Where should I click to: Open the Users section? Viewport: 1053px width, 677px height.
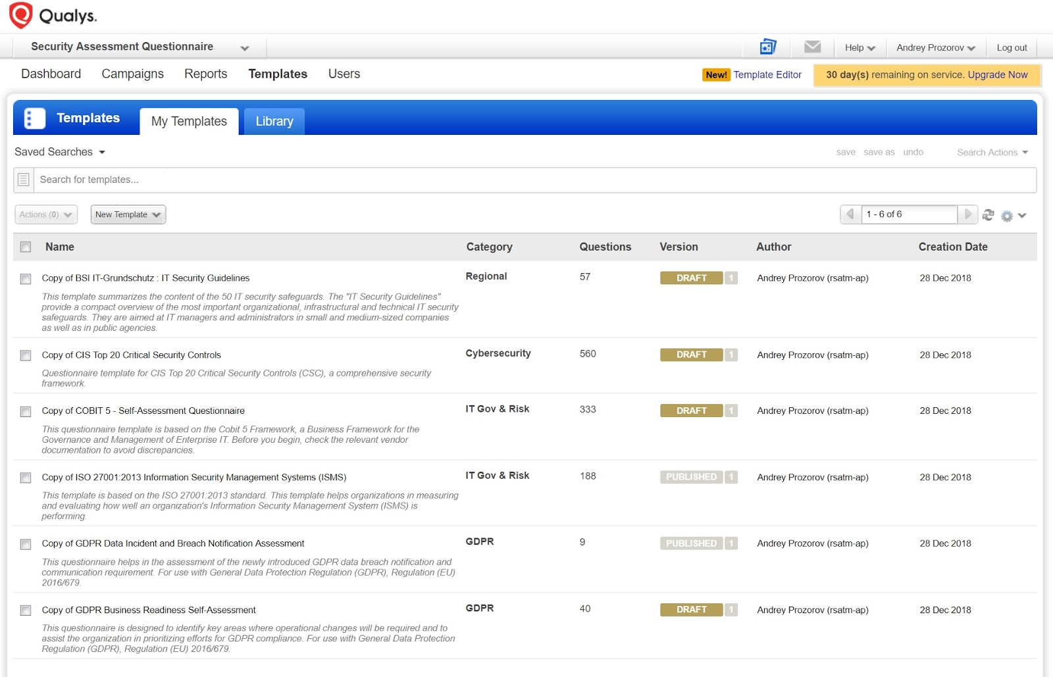click(344, 74)
